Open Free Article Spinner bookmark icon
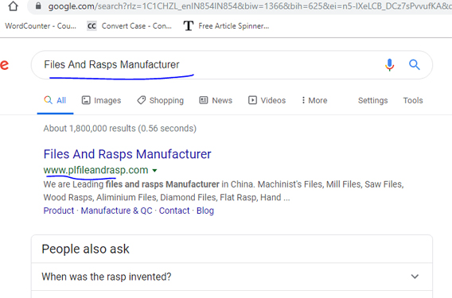 pos(189,26)
